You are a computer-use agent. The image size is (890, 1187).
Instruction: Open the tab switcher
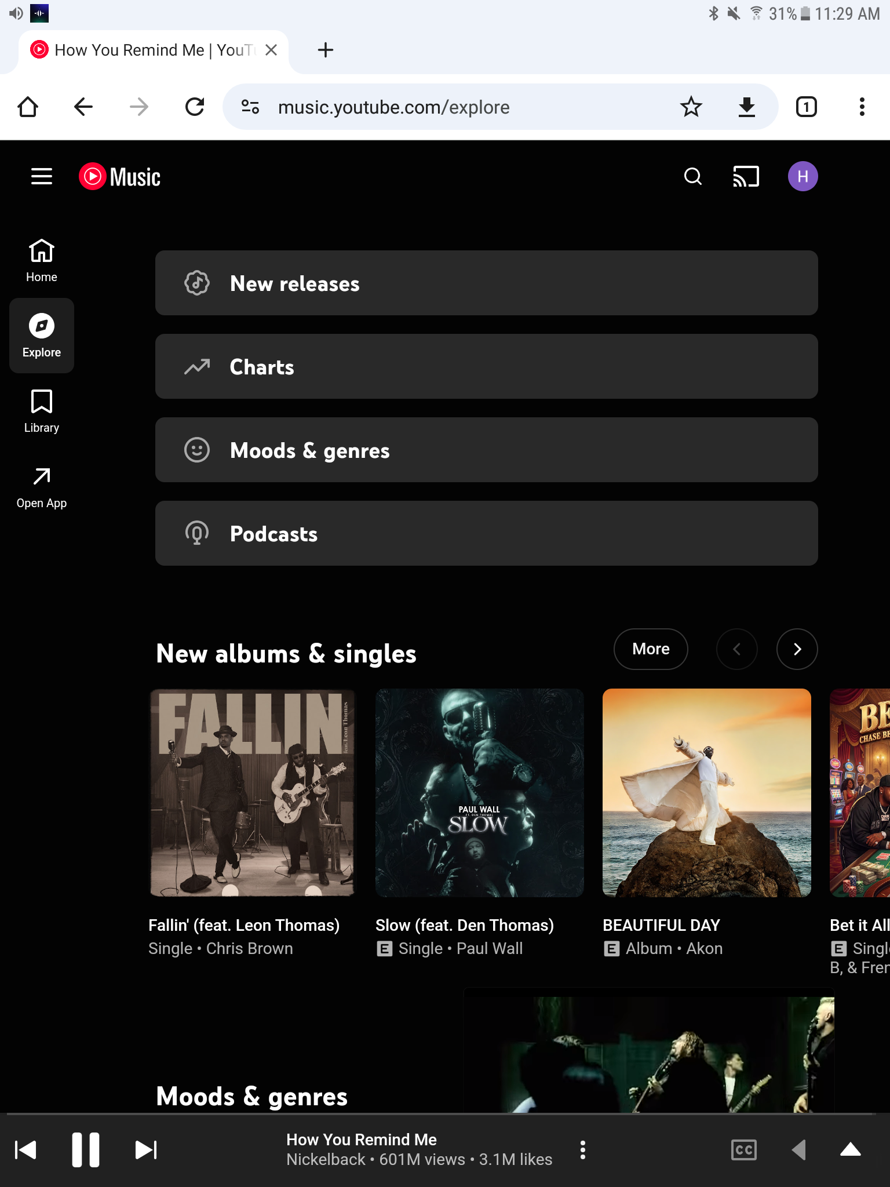pos(806,107)
